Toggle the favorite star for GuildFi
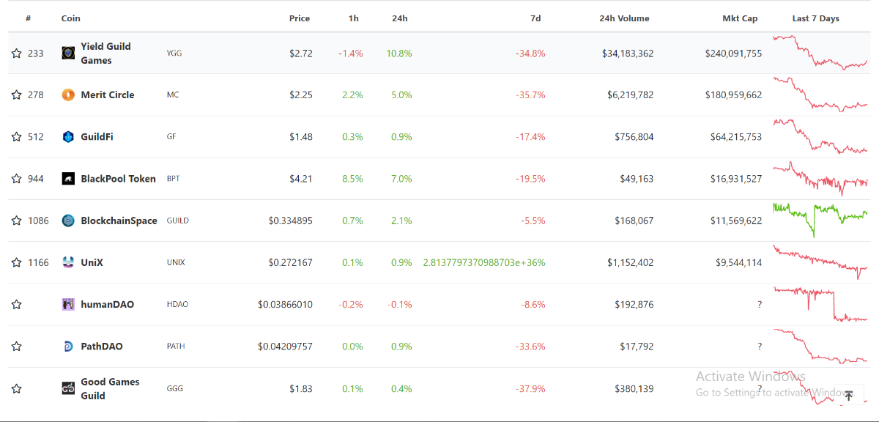Viewport: 879px width, 422px height. point(16,137)
